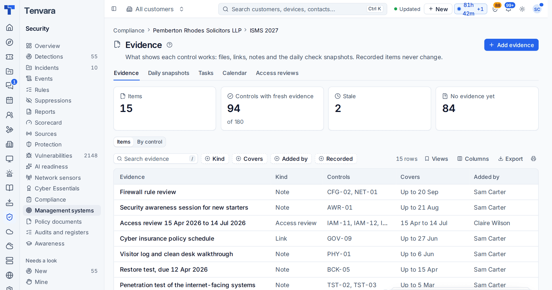Viewport: 552px width, 290px height.
Task: Follow the Compliance breadcrumb link
Action: [129, 30]
